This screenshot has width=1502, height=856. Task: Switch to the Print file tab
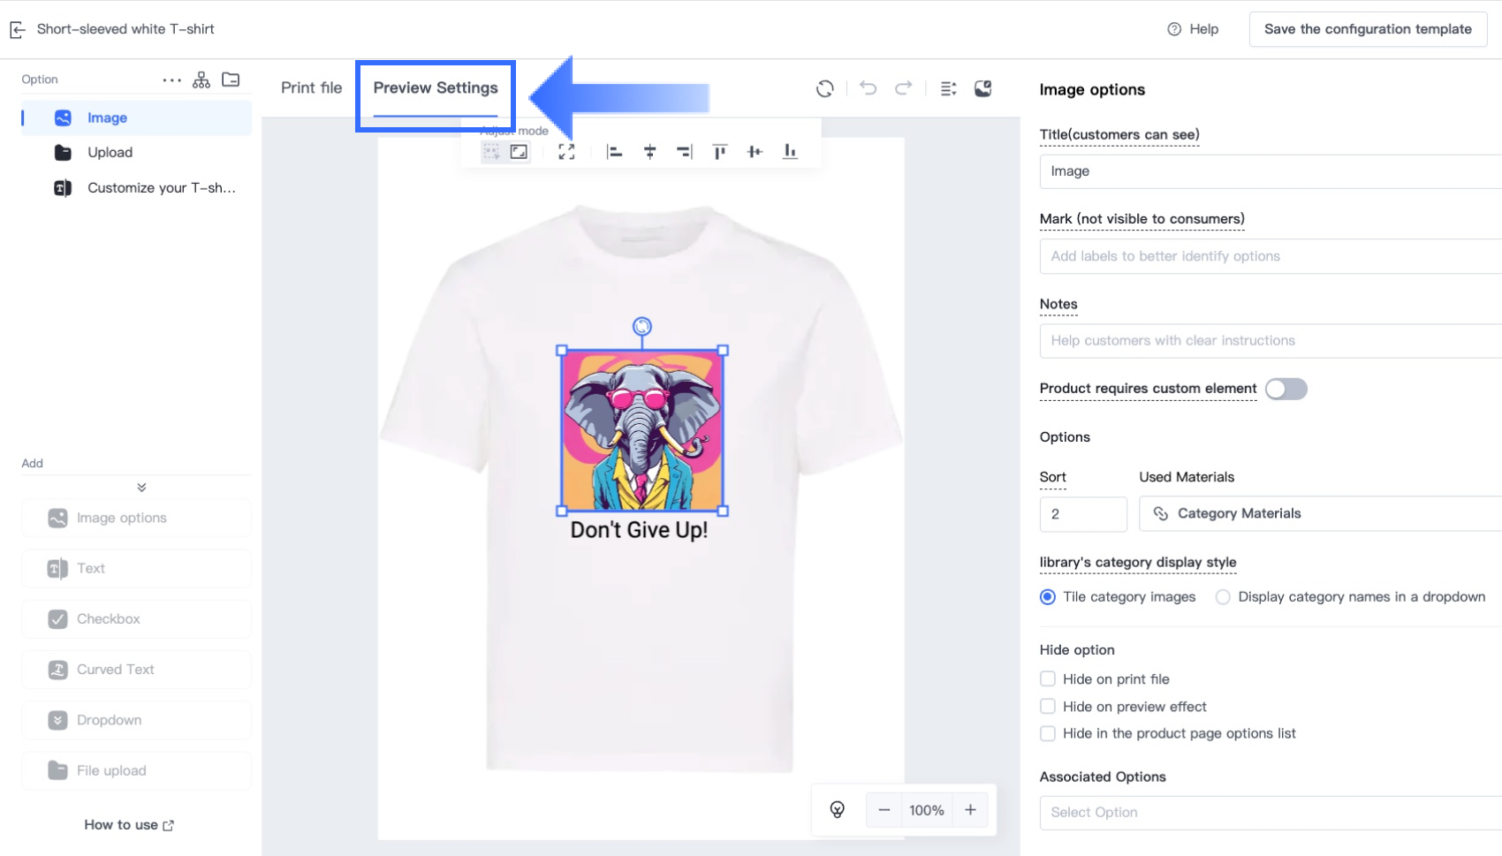(311, 88)
